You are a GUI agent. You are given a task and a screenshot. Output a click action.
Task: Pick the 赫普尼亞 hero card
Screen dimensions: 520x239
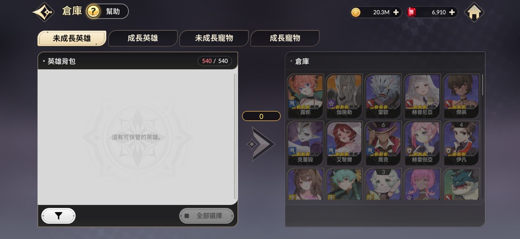point(422,96)
